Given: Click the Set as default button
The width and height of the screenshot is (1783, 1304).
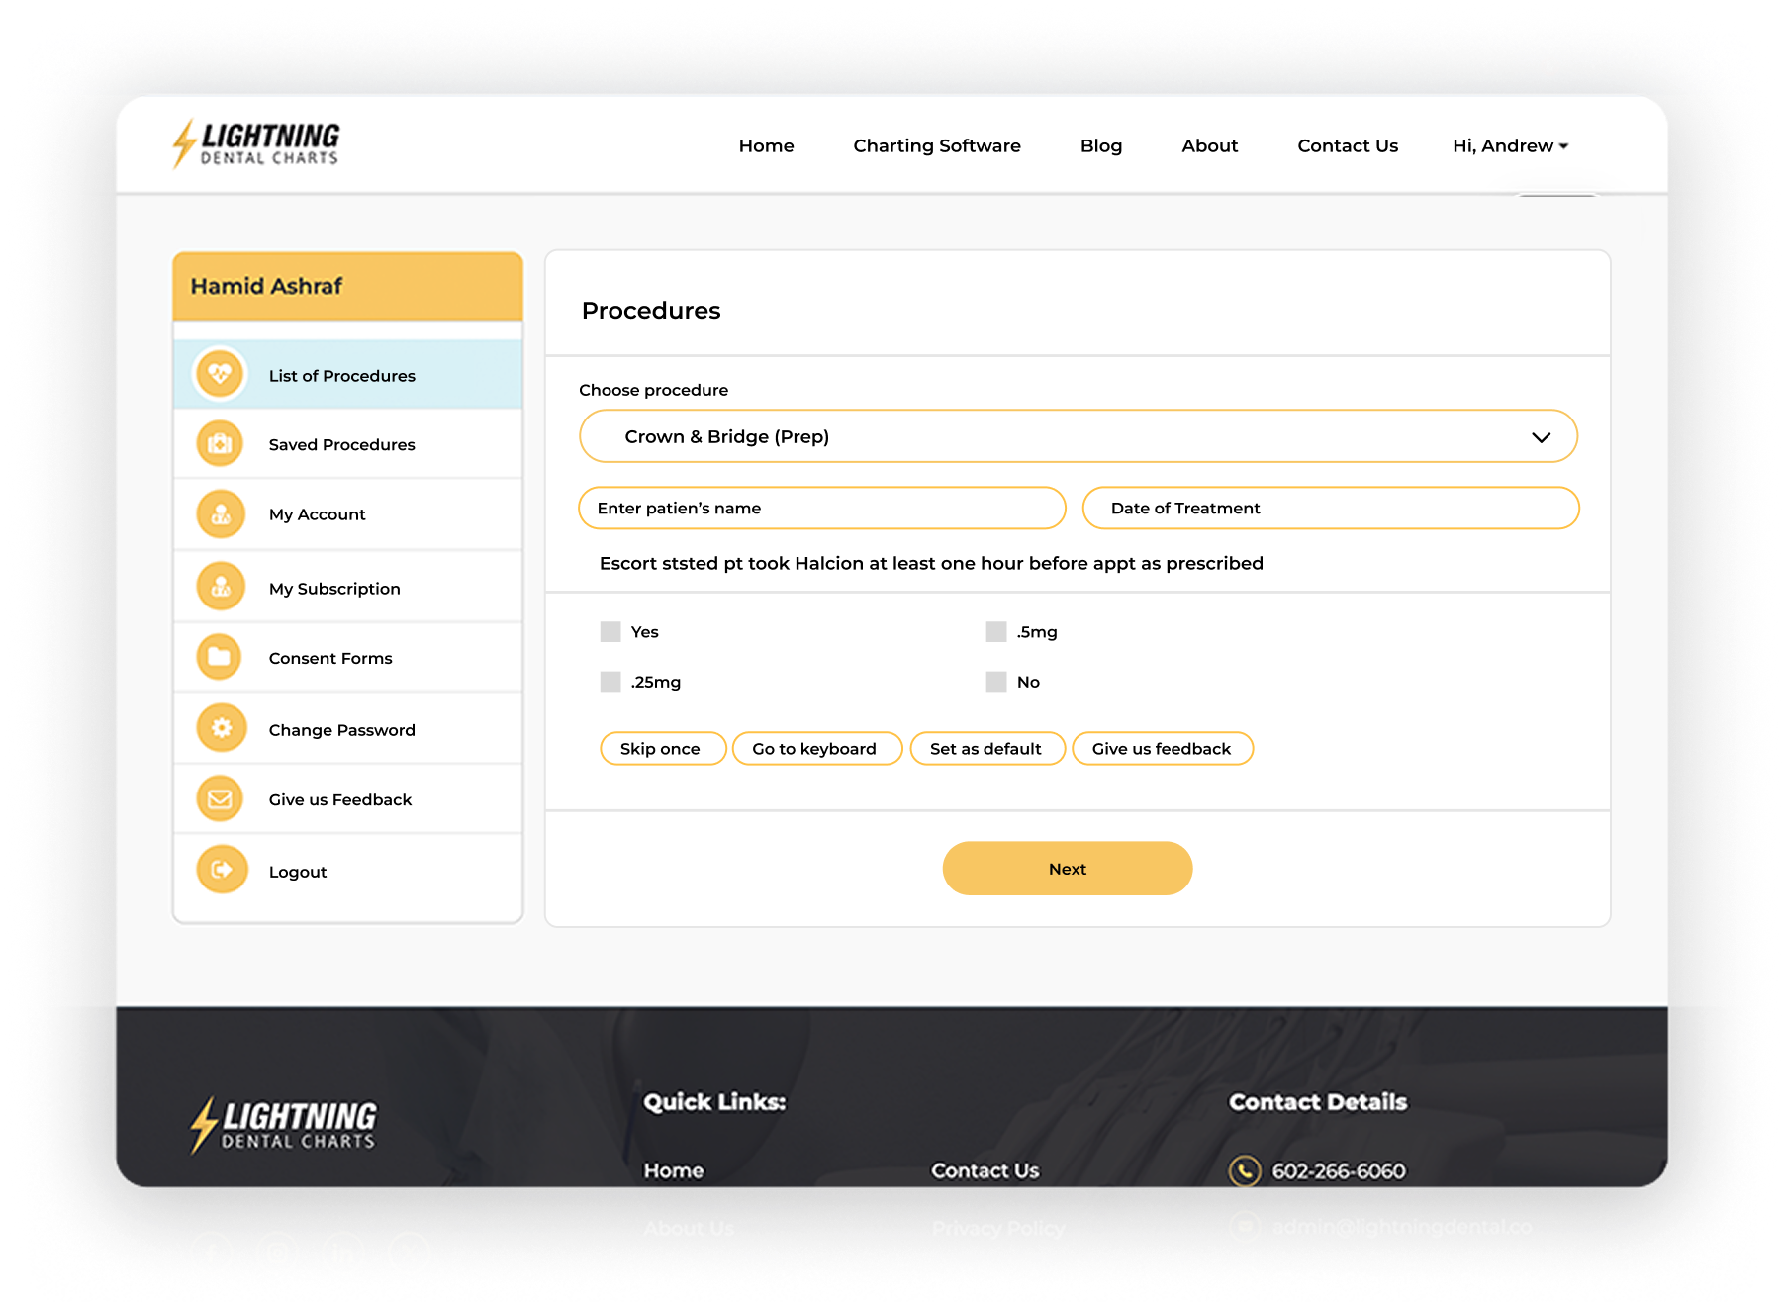Looking at the screenshot, I should click(985, 749).
